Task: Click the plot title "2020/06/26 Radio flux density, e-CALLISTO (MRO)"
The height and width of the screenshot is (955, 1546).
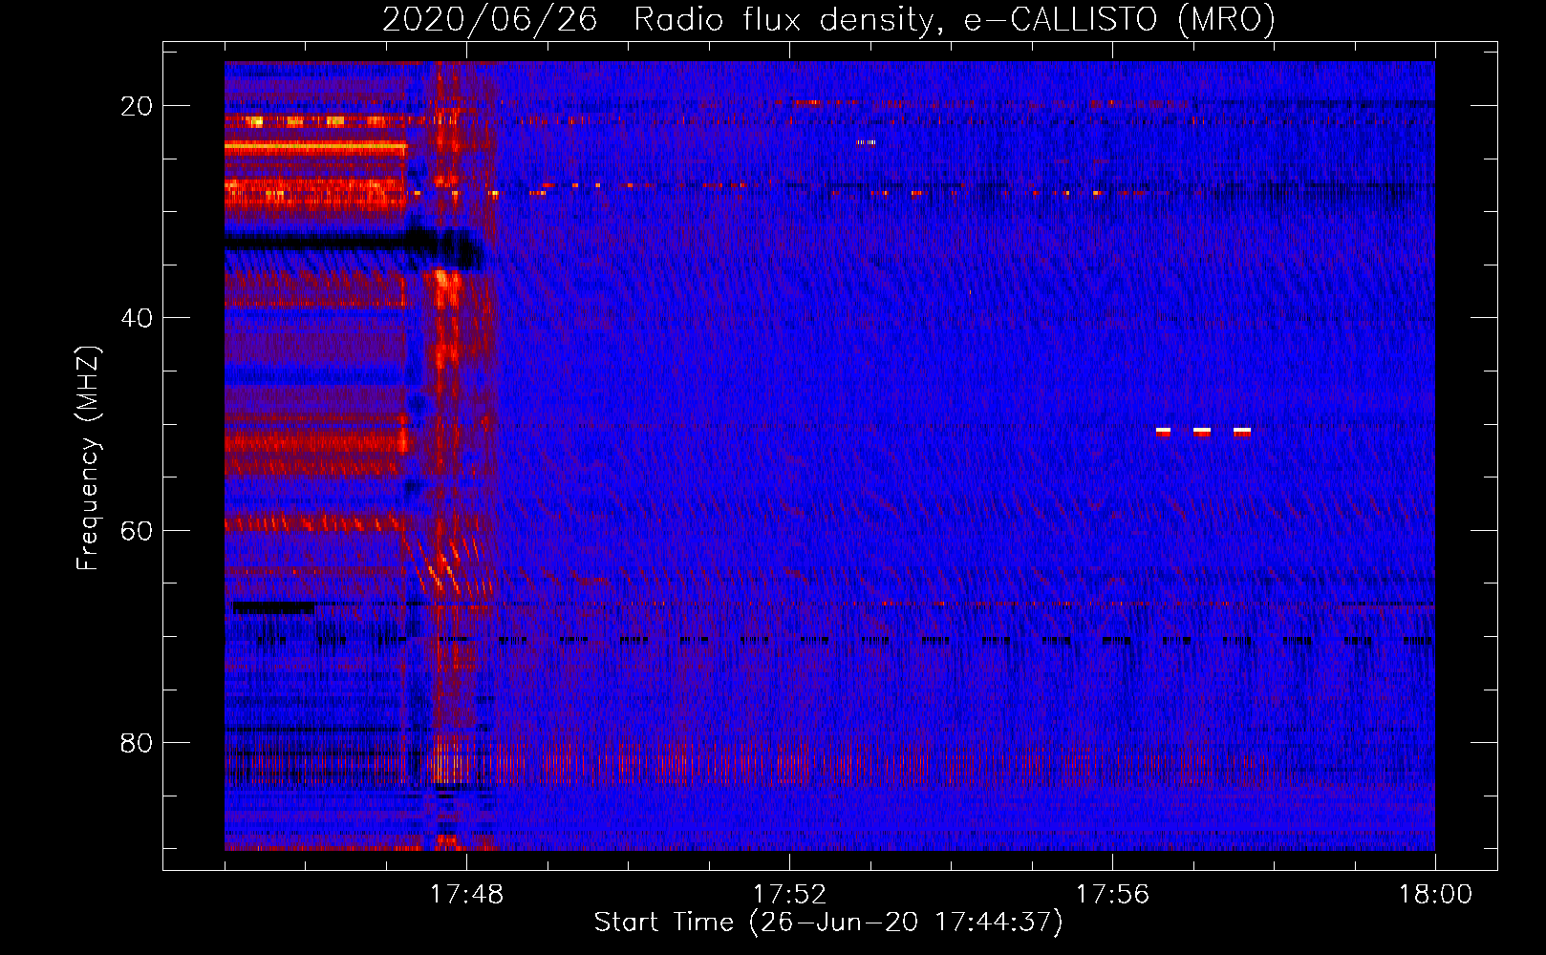Action: (828, 19)
